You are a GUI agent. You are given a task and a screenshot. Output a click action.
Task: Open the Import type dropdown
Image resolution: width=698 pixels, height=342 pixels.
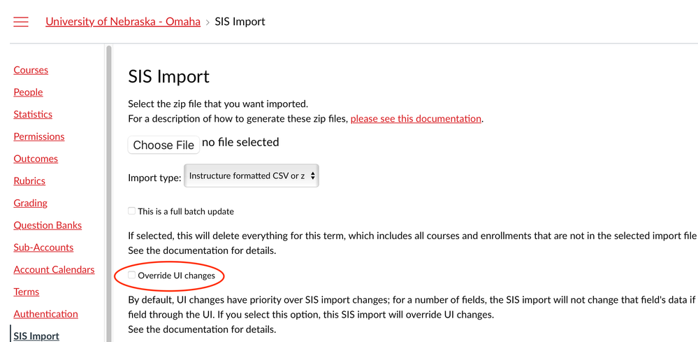[x=251, y=176]
